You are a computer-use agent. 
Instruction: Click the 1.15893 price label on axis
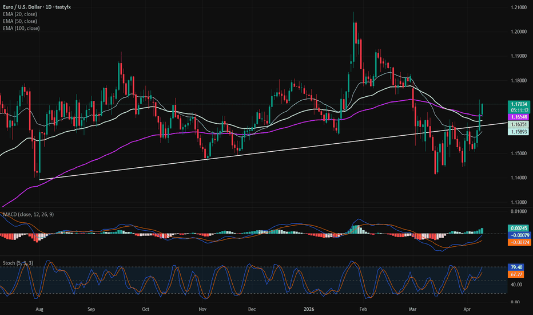pyautogui.click(x=519, y=132)
